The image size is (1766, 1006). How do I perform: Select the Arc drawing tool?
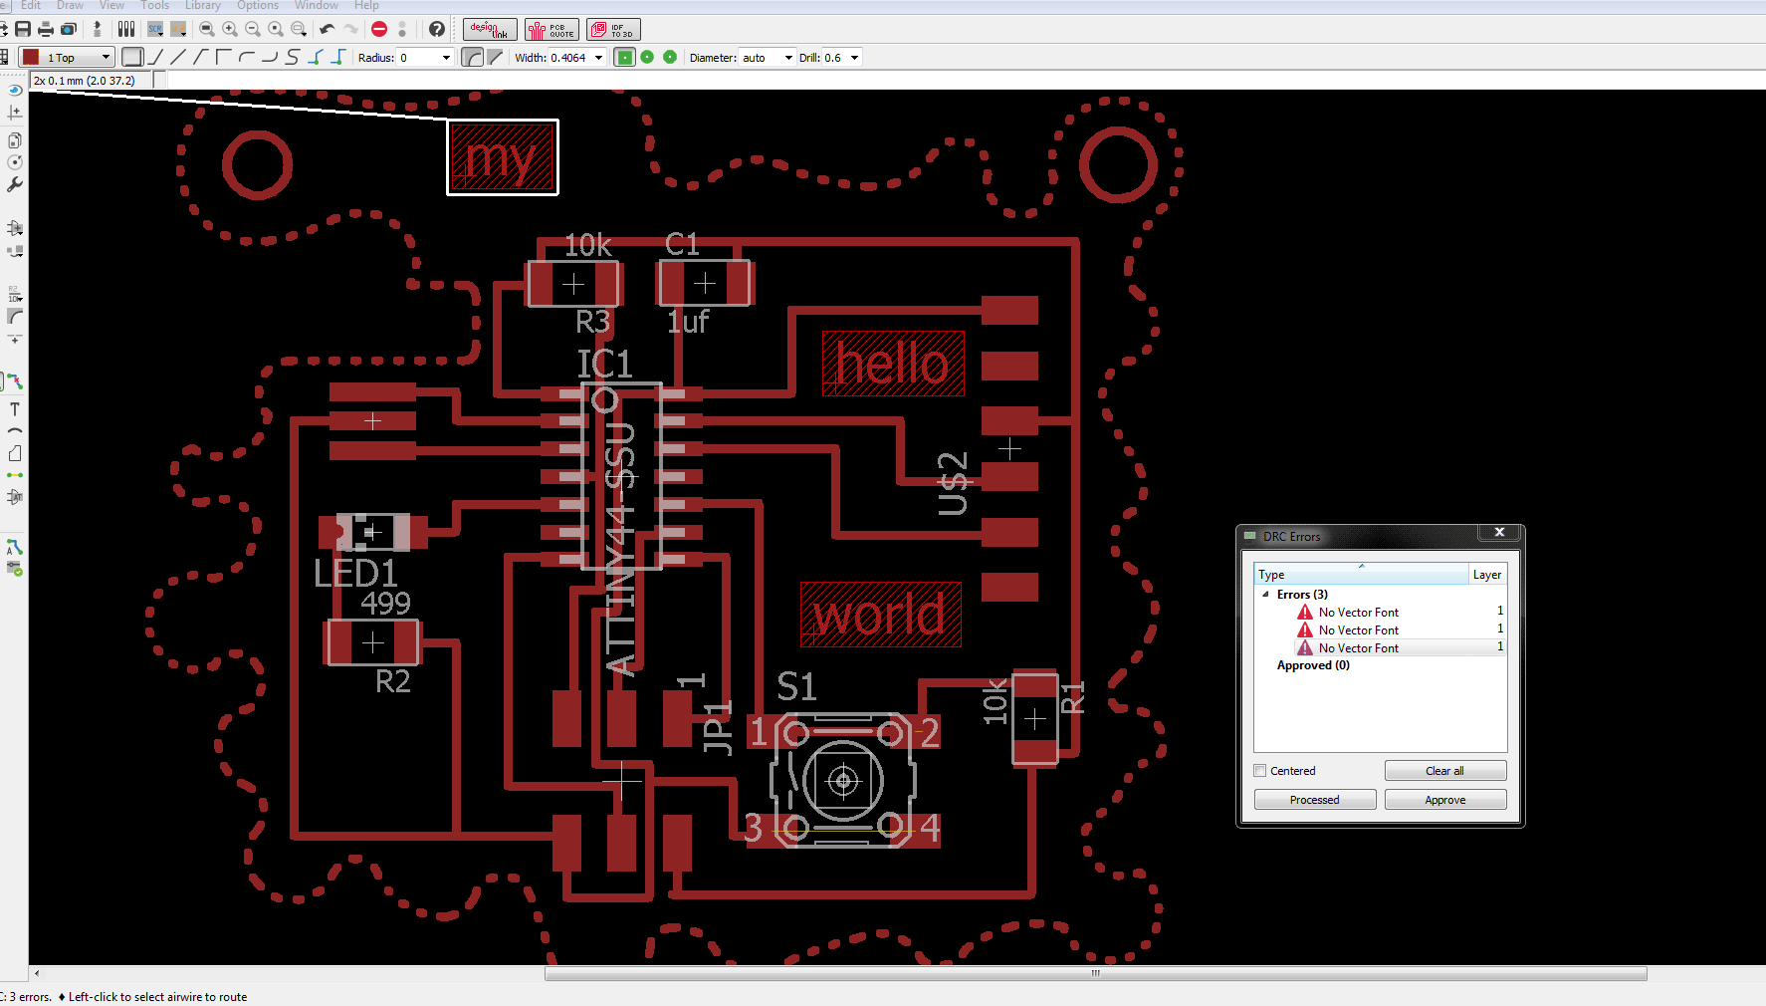click(x=15, y=431)
